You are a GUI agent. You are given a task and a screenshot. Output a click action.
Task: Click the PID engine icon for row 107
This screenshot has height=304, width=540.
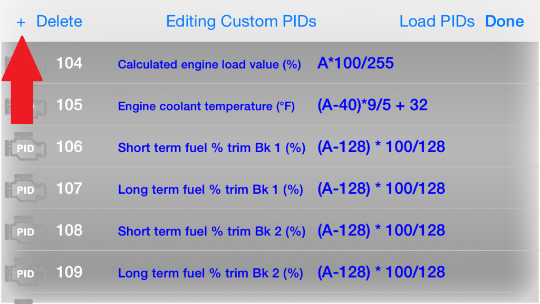(25, 189)
